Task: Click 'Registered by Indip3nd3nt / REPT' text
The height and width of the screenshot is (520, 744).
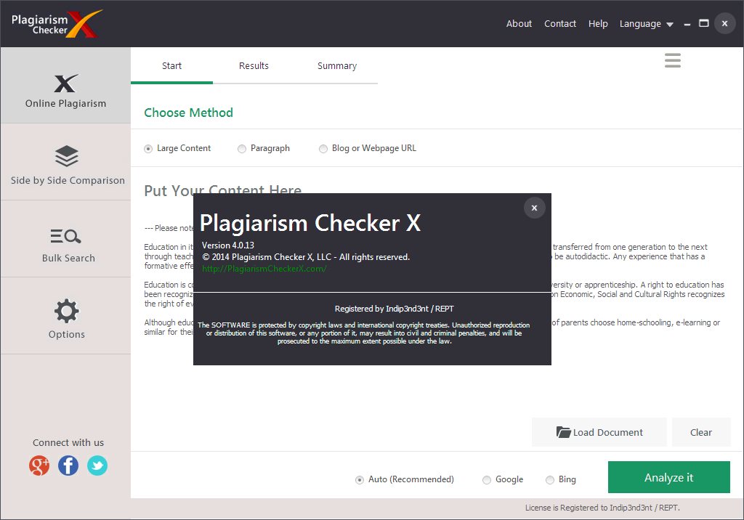Action: 395,309
